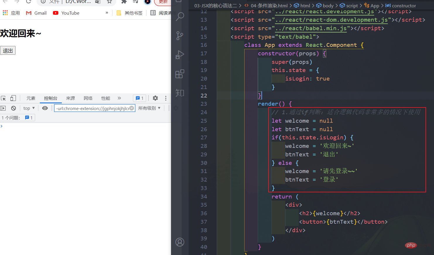Screen dimensions: 434x255
Task: Select the body breadcrumb item
Action: pyautogui.click(x=325, y=6)
